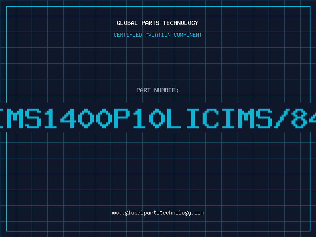The height and width of the screenshot is (237, 316).
Task: Click the digit 4 before 00P in part number
Action: (68, 118)
